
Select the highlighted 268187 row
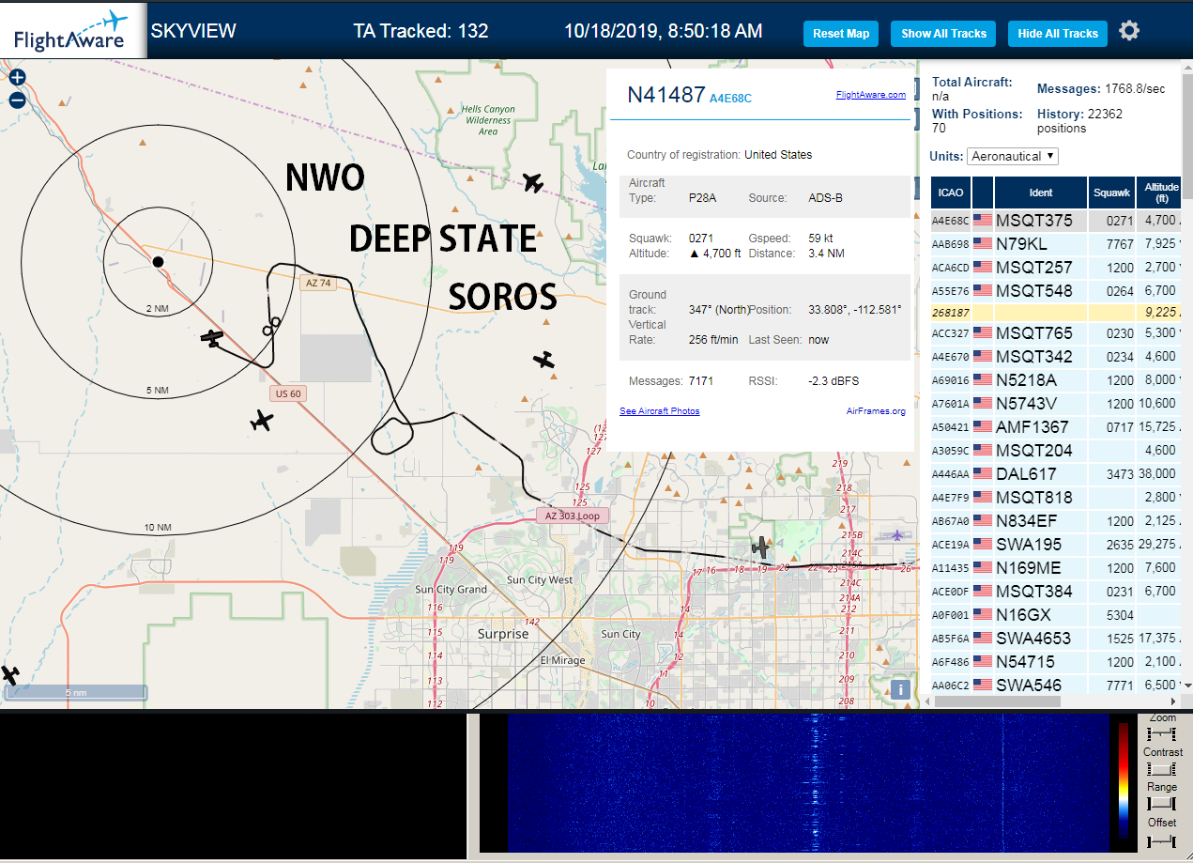(x=1055, y=313)
